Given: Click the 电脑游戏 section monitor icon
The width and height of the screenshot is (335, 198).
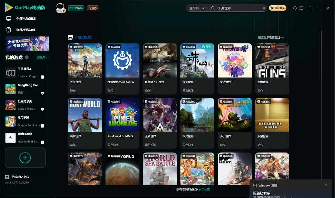Looking at the screenshot, I should click(x=70, y=37).
